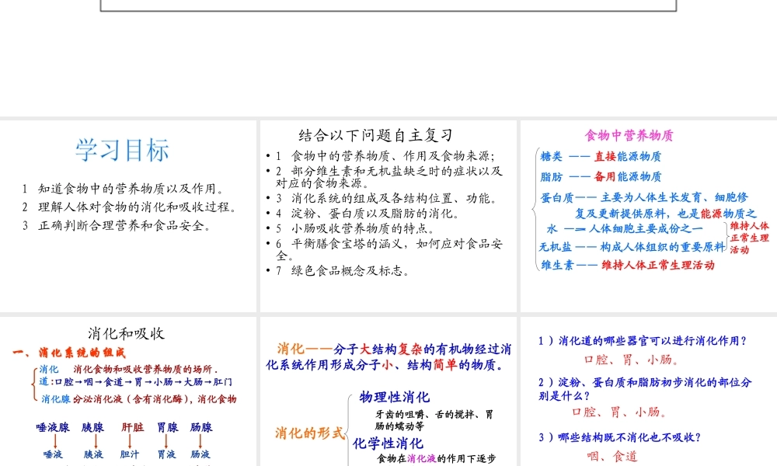
Task: Click objective line '1 知道食物中的营养物质以及作用'
Action: 124,189
